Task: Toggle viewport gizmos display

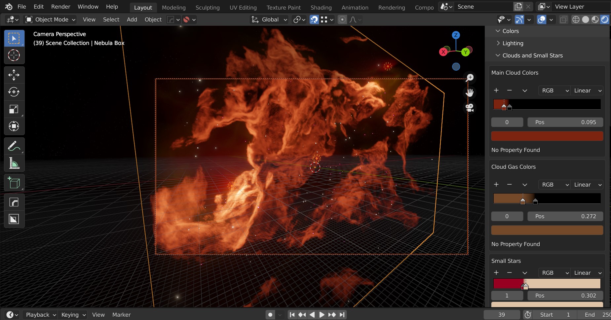Action: pyautogui.click(x=519, y=19)
